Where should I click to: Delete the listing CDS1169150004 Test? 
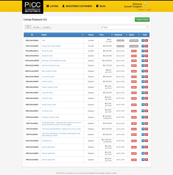146,40
